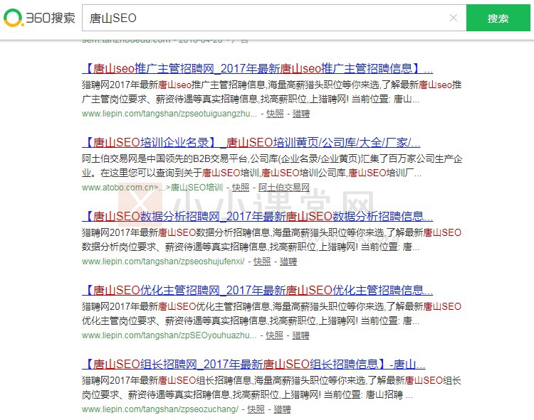Open 快照 for the zpseotuiguangzhu result
Screen dimensions: 534x420
coord(275,114)
